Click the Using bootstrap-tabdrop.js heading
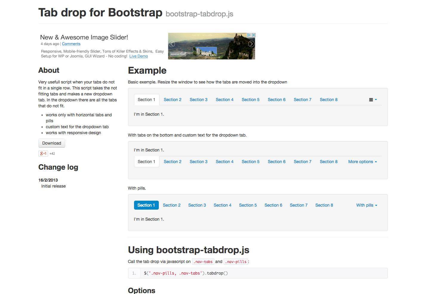Image resolution: width=426 pixels, height=294 pixels. coord(189,250)
